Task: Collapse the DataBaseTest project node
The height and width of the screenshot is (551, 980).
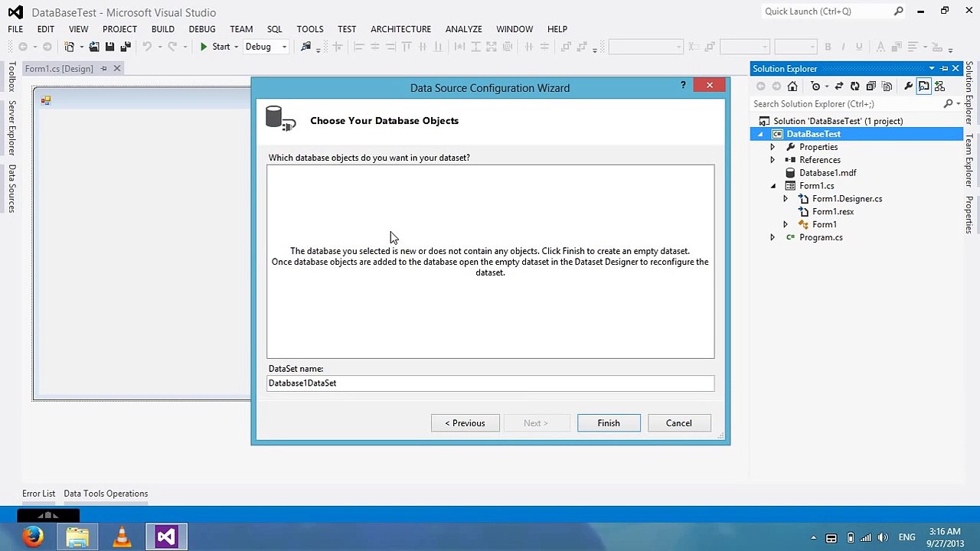Action: (760, 134)
